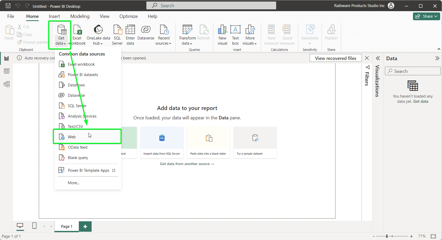Open the Get data dropdown
This screenshot has width=442, height=240.
61,35
